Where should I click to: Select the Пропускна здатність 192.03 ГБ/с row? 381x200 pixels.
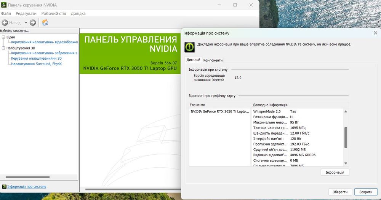[x=298, y=144]
